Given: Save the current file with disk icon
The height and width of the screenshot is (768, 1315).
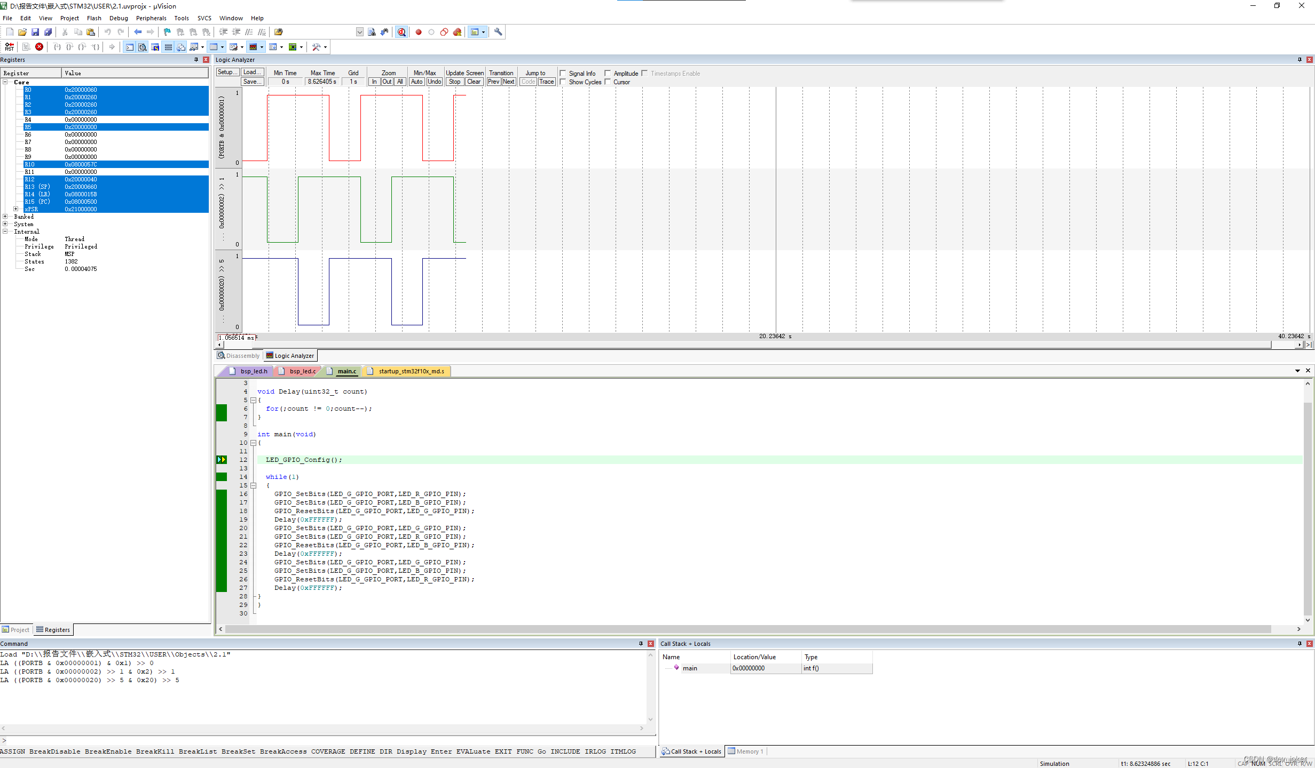Looking at the screenshot, I should click(x=35, y=32).
